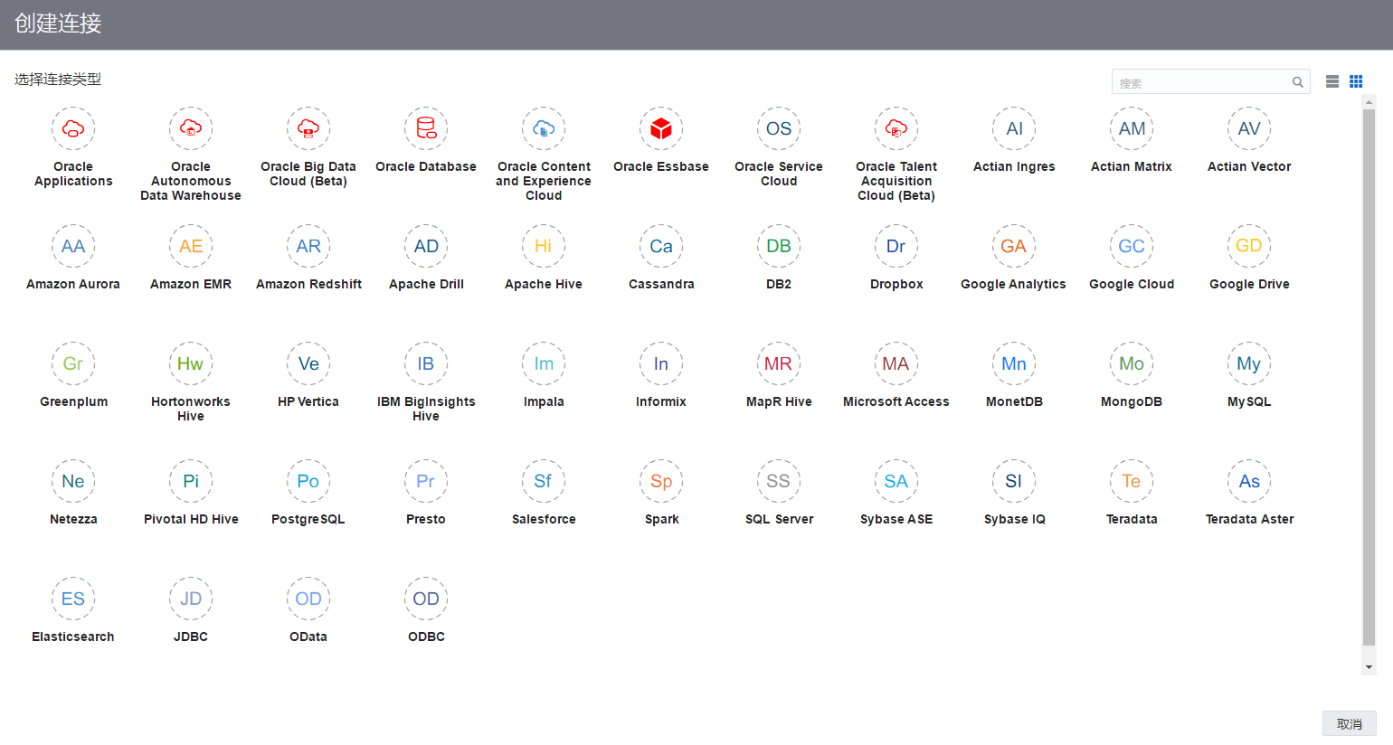
Task: Click the search magnifier icon
Action: click(x=1297, y=82)
